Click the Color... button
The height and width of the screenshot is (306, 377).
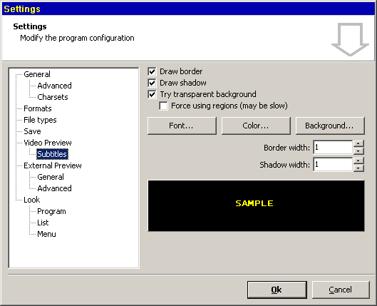pos(256,126)
